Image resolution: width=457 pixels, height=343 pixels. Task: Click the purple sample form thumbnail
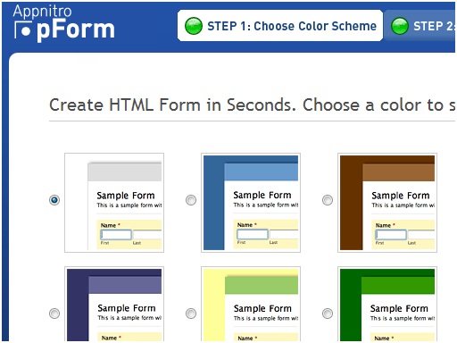pyautogui.click(x=114, y=304)
